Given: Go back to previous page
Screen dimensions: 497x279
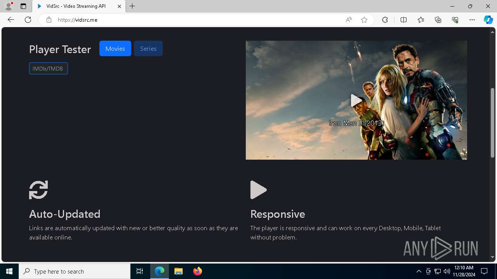Looking at the screenshot, I should click(x=11, y=20).
